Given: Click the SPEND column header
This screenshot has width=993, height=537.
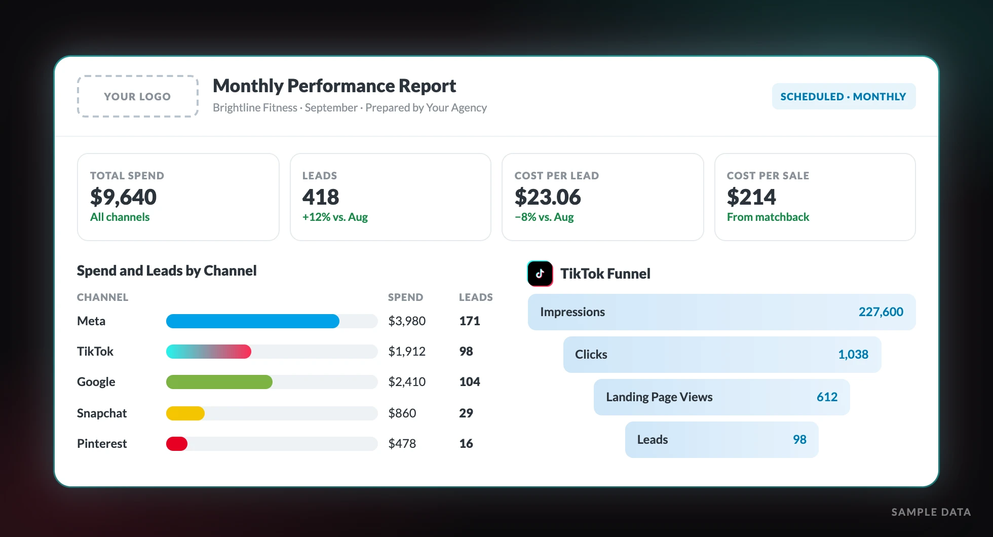Looking at the screenshot, I should (405, 297).
